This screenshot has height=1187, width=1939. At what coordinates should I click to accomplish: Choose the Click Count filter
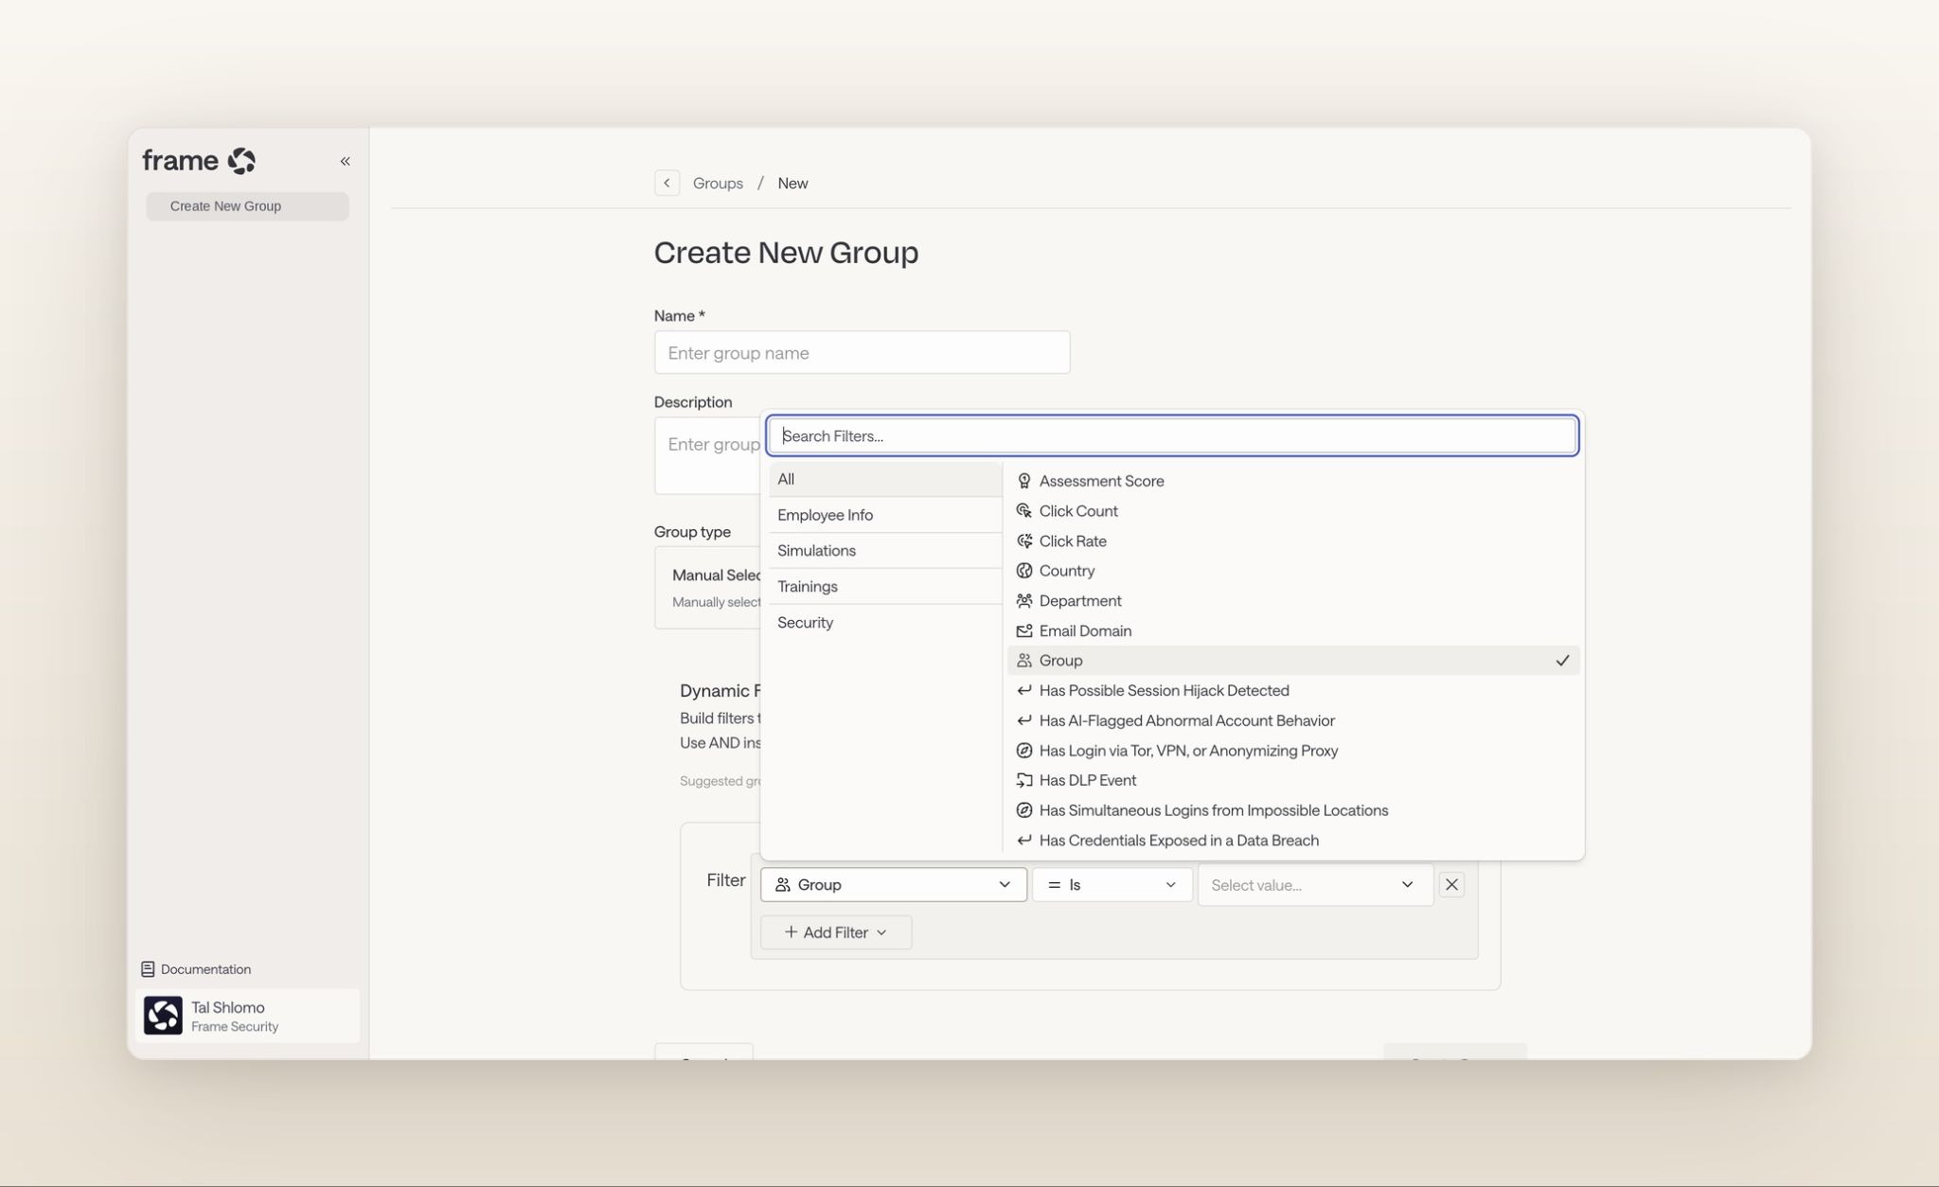click(1293, 511)
